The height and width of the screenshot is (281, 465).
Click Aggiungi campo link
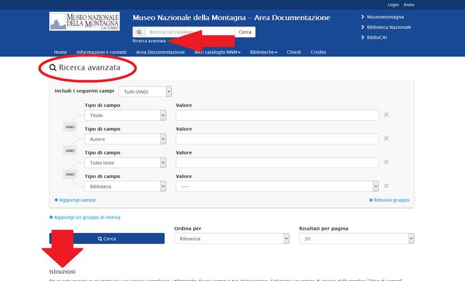(x=75, y=200)
